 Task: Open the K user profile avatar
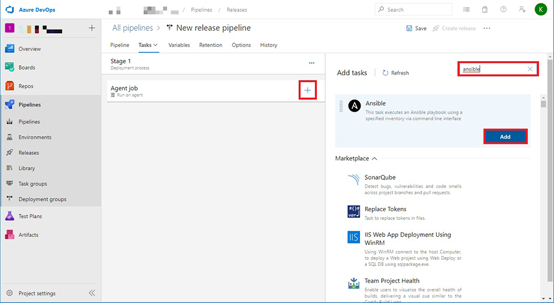point(541,9)
